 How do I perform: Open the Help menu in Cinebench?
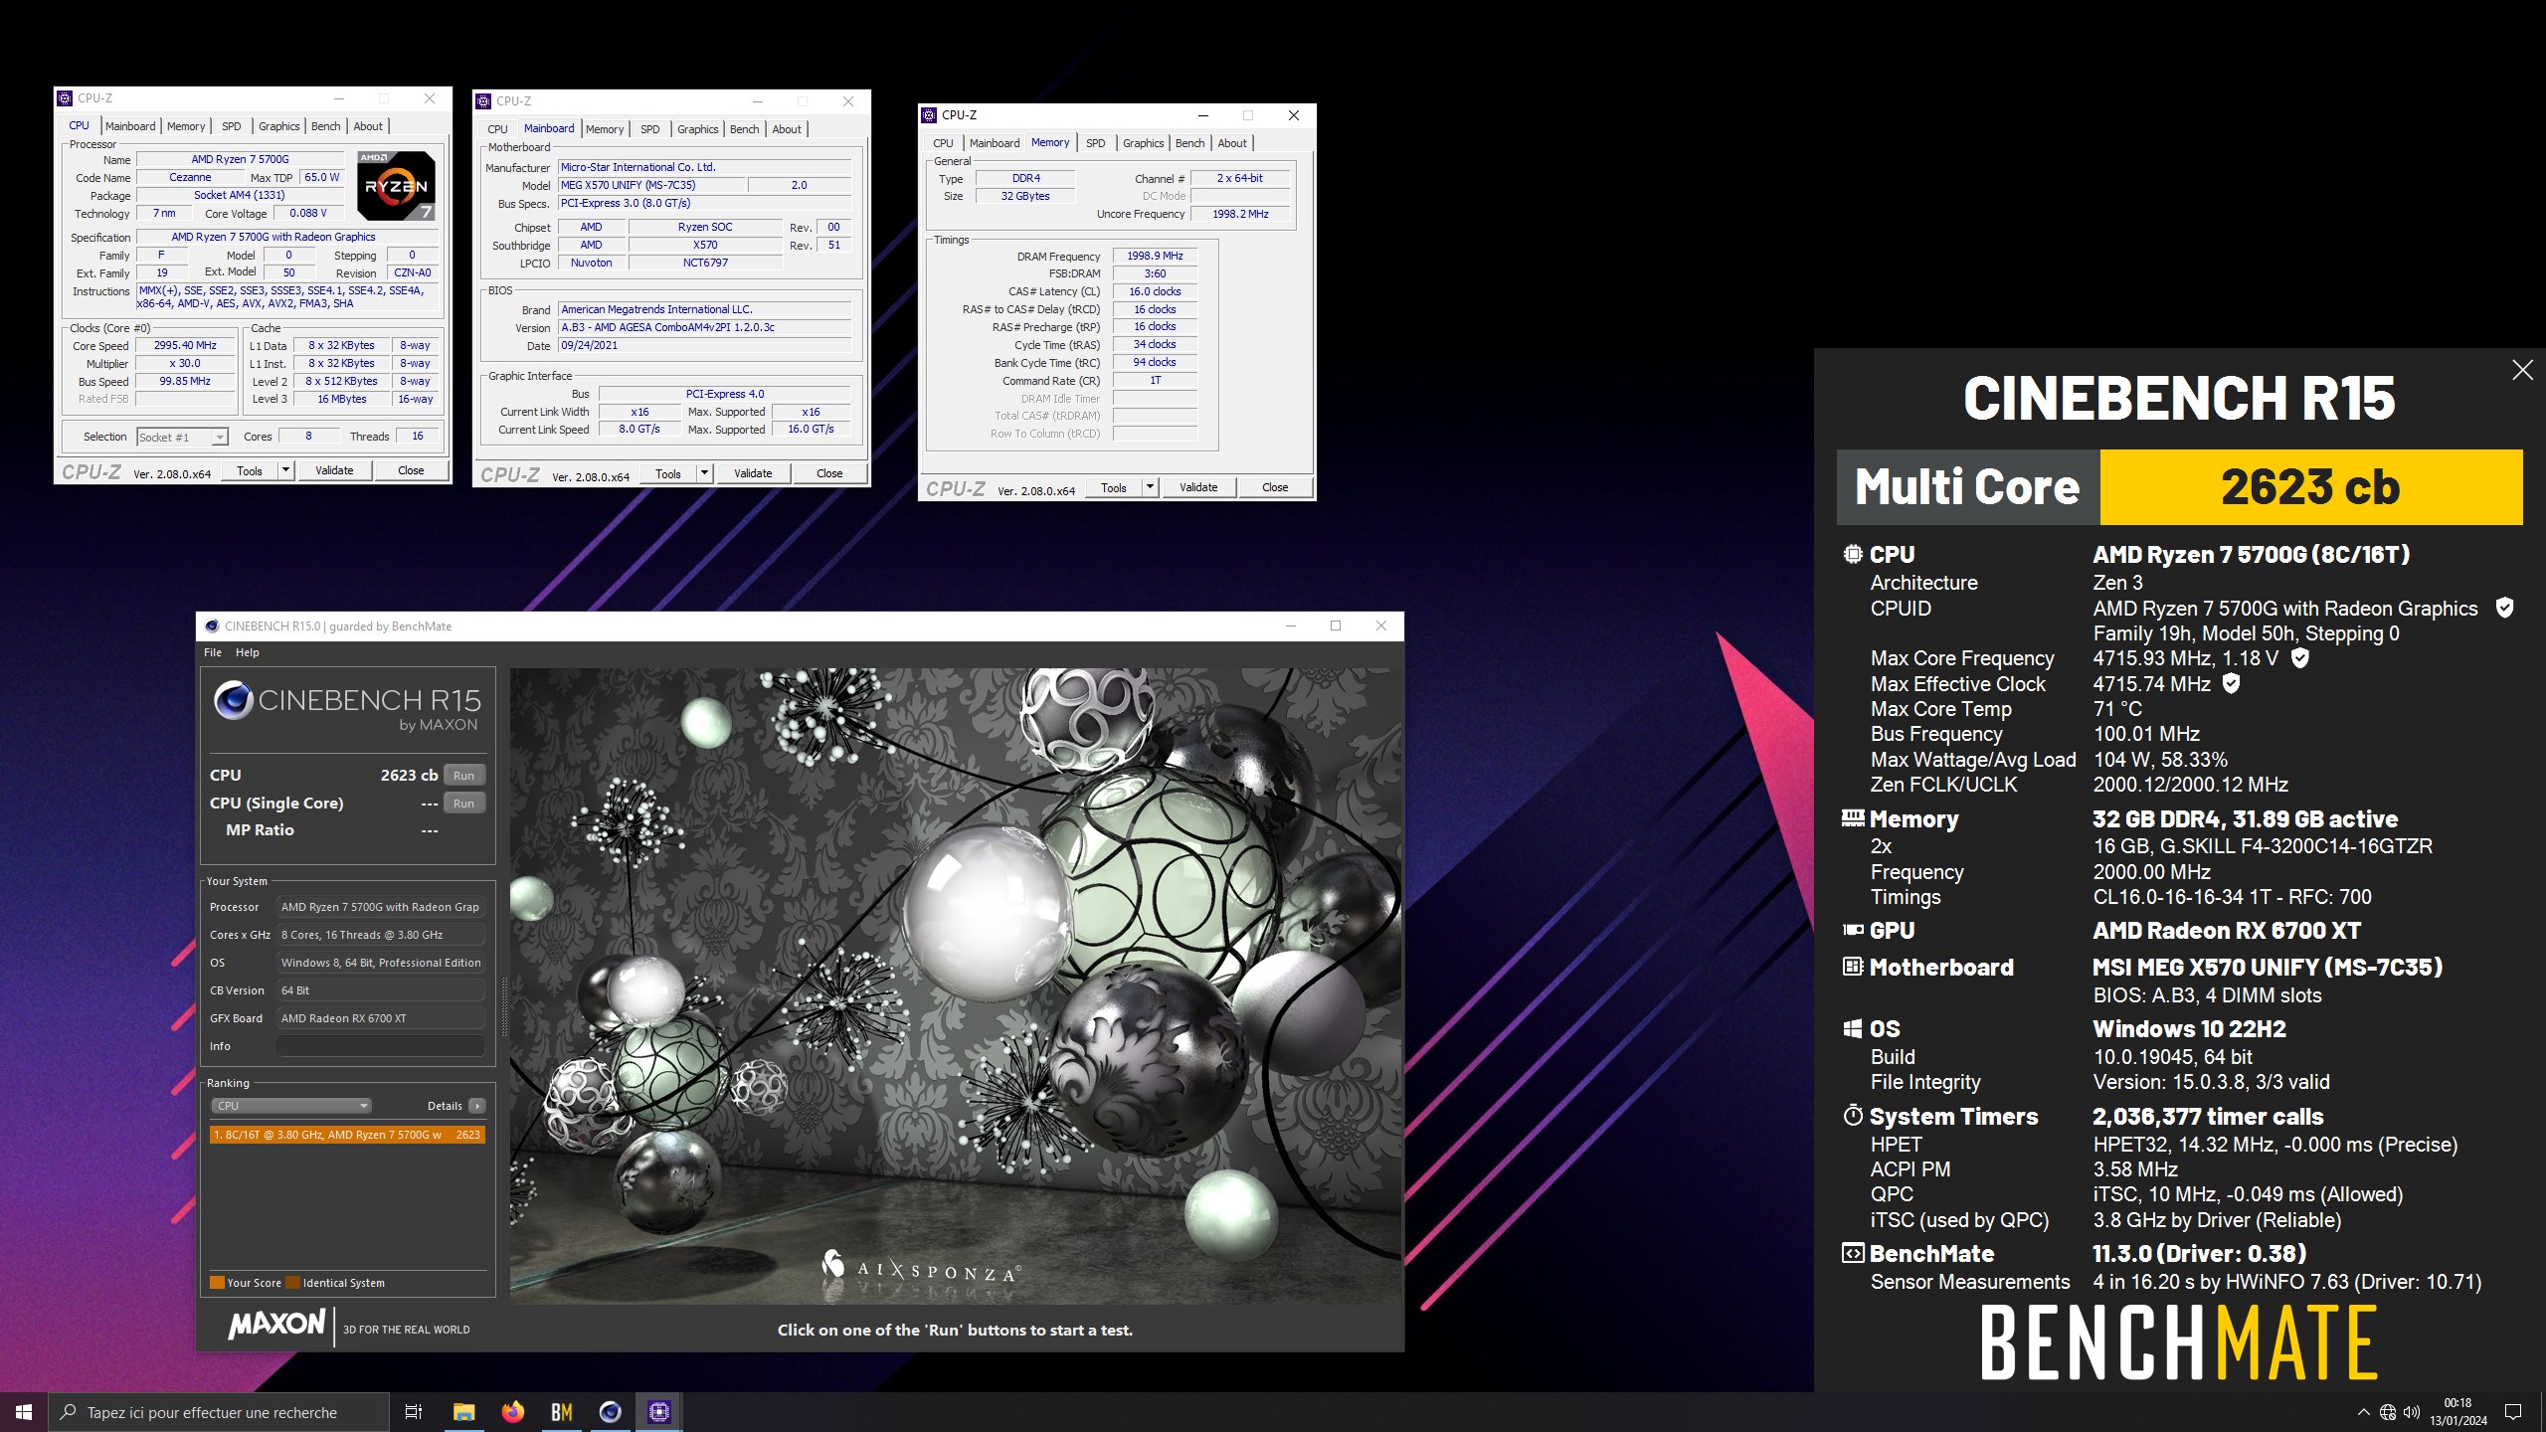click(x=248, y=652)
